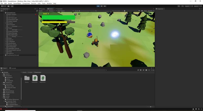Click the Assets breadcrumb in the Project path
The width and height of the screenshot is (203, 111).
(x=24, y=72)
